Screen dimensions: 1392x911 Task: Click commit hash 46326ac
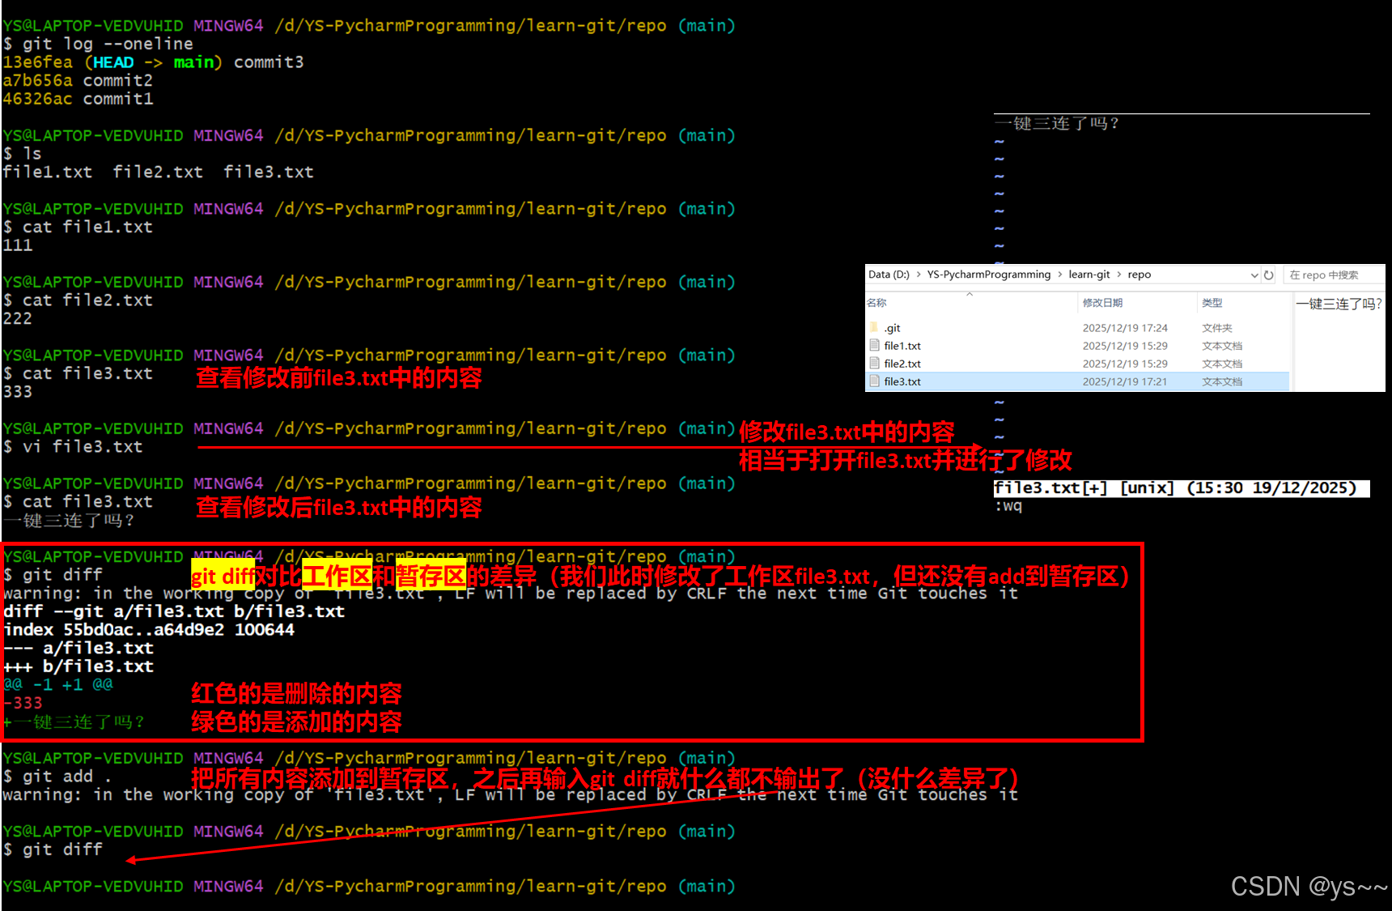pyautogui.click(x=37, y=99)
